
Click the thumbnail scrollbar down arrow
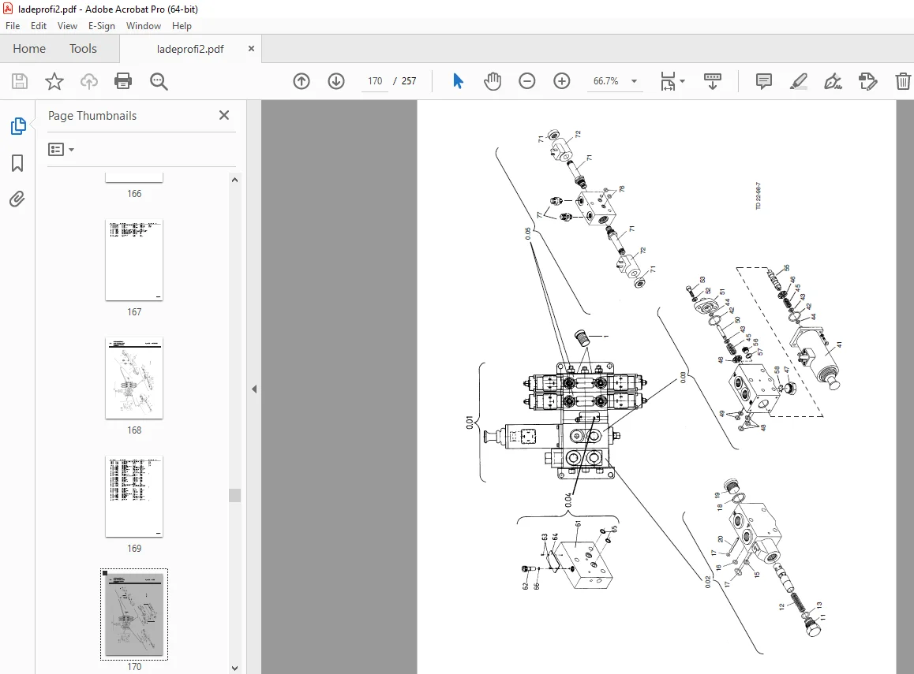click(235, 668)
